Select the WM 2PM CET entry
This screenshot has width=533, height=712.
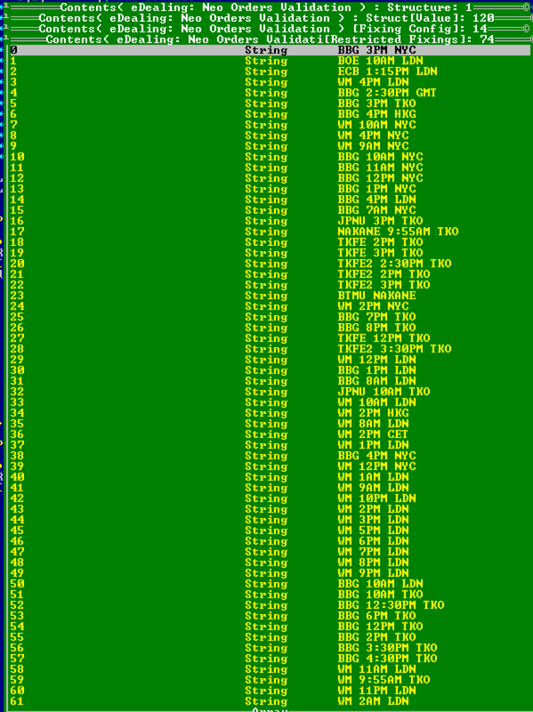373,434
